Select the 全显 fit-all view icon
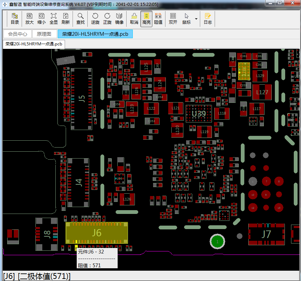This screenshot has height=281, width=301. (54, 19)
